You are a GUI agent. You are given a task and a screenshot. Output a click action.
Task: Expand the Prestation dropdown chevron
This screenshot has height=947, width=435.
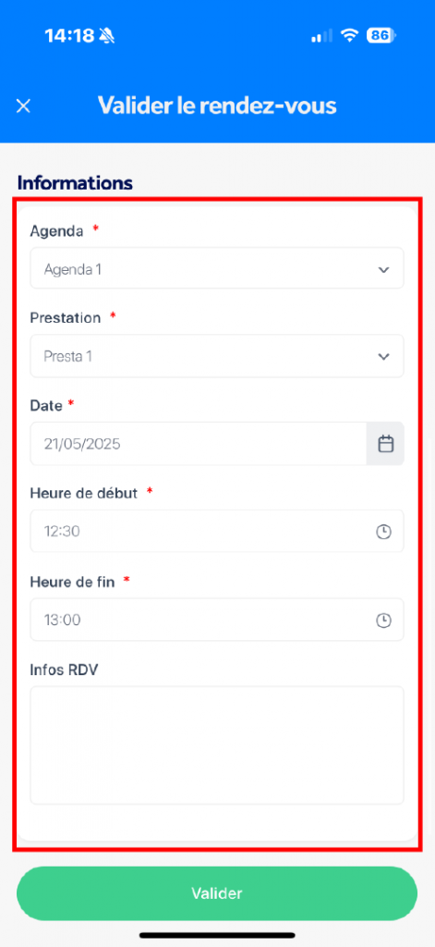[383, 356]
